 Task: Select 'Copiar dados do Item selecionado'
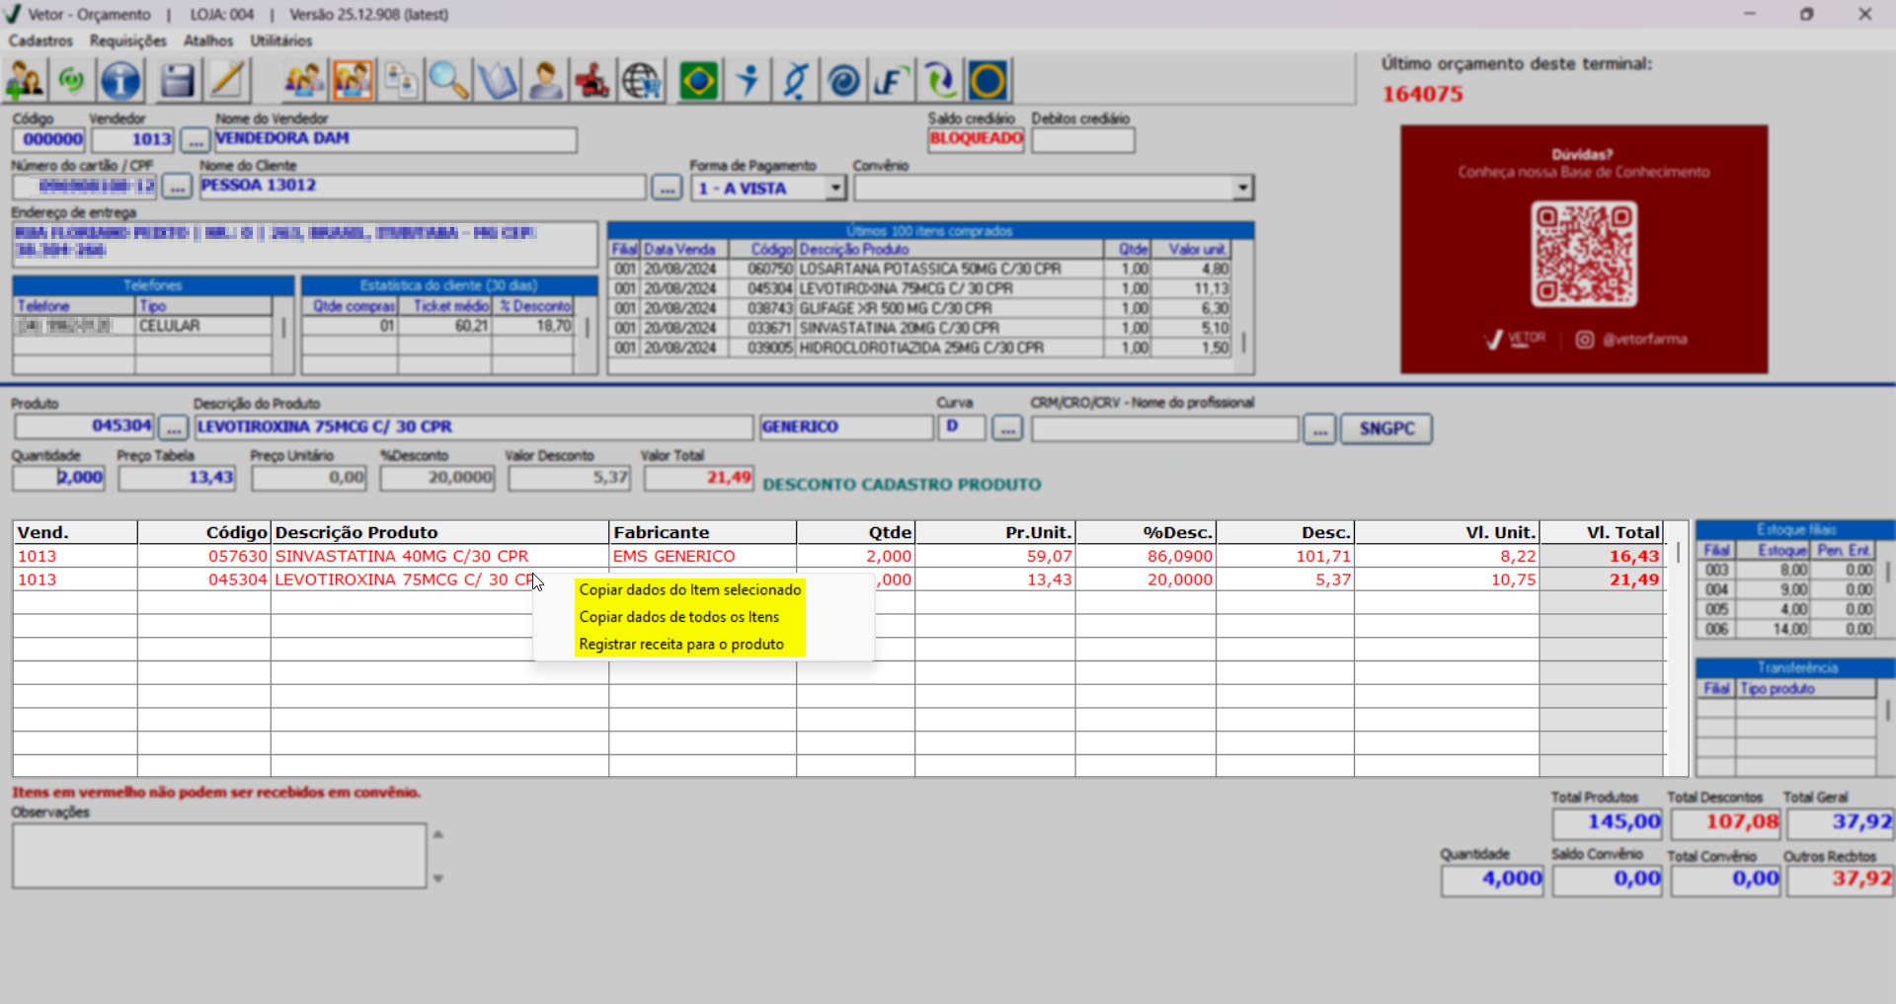click(689, 589)
